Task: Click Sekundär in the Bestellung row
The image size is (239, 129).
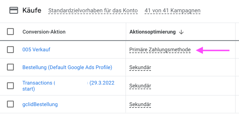Action: tap(140, 67)
